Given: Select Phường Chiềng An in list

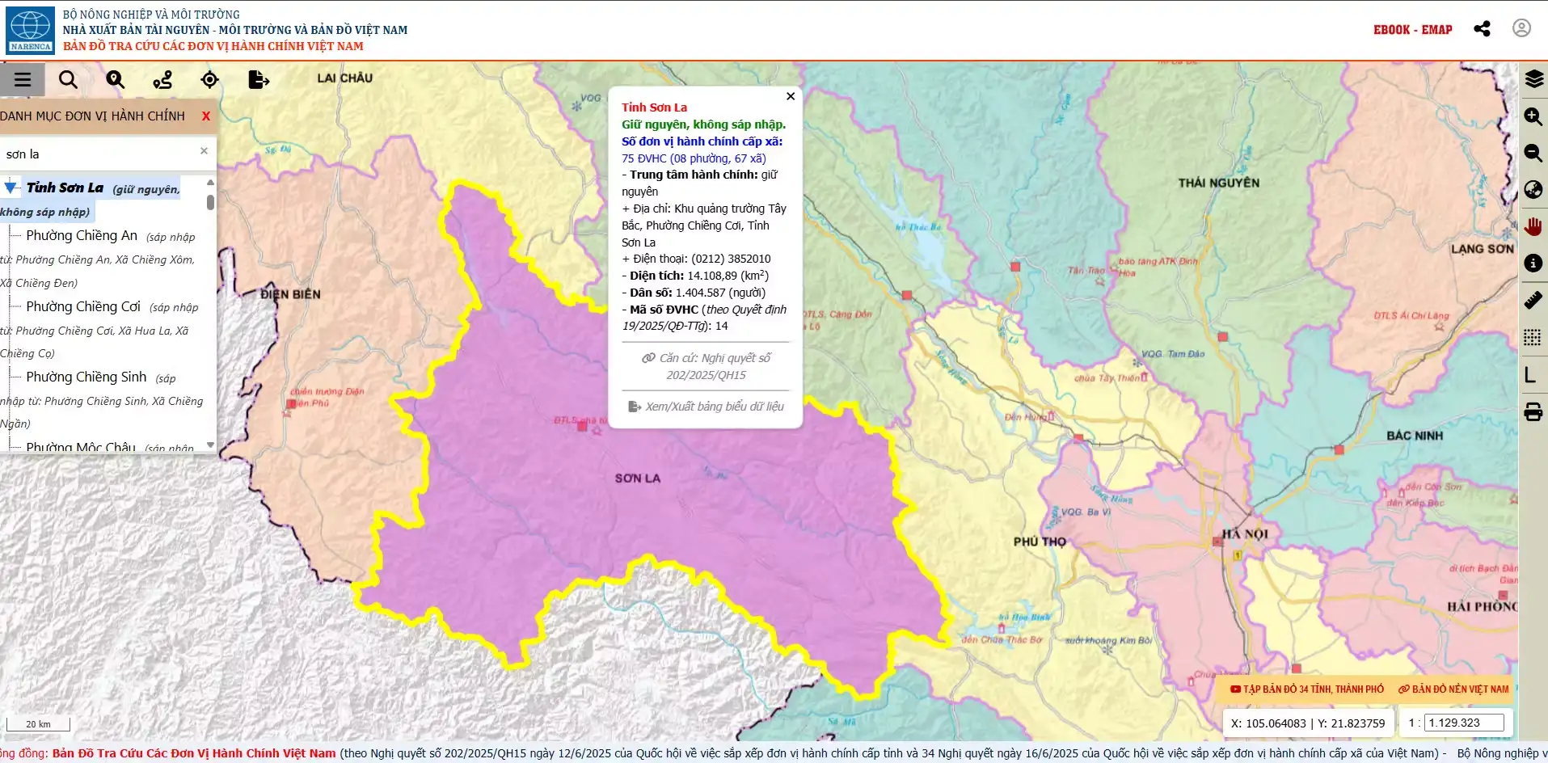Looking at the screenshot, I should [82, 235].
